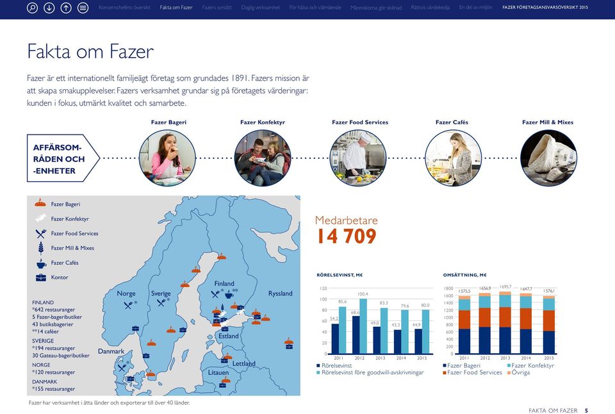This screenshot has width=615, height=414.
Task: Select Fakta om Fazer tab
Action: (x=176, y=8)
